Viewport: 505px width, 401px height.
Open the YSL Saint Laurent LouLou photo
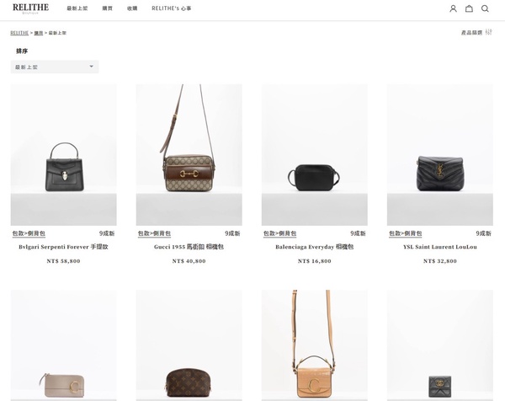point(440,155)
